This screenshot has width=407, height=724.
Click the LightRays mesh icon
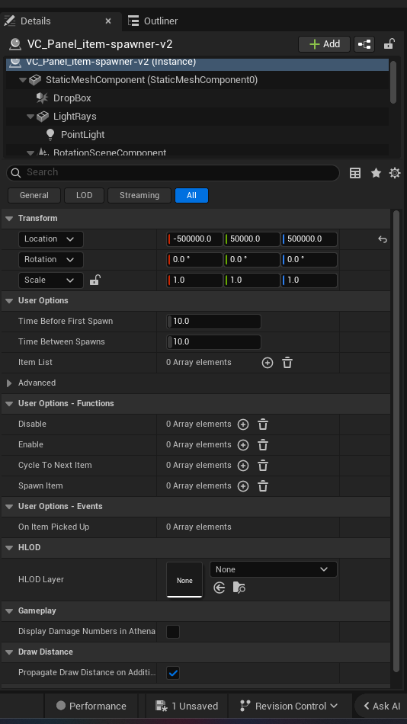[x=43, y=117]
